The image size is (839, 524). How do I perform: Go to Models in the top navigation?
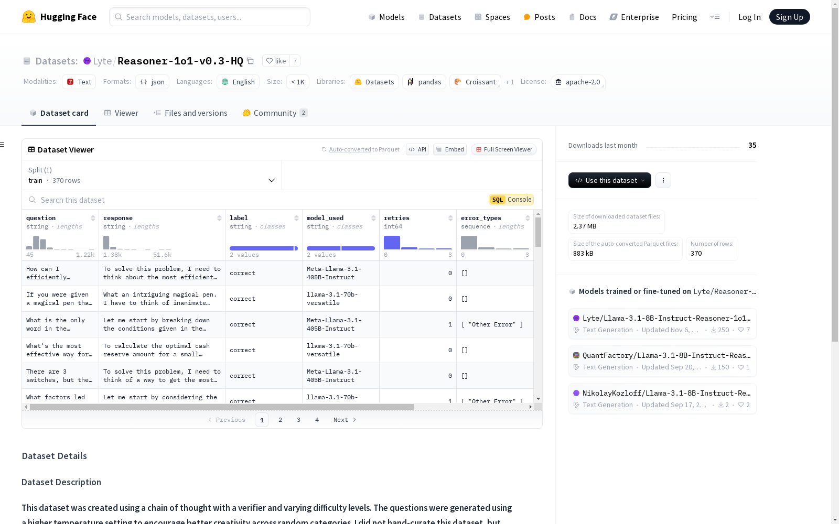click(386, 17)
